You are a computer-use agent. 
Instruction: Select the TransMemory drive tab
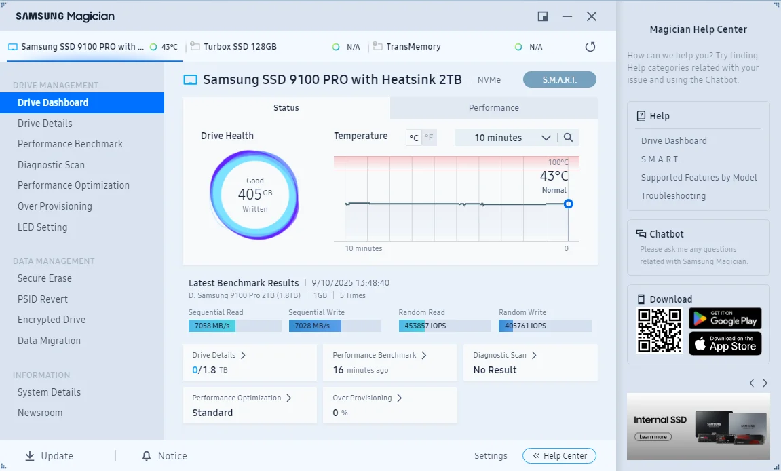[x=458, y=47]
